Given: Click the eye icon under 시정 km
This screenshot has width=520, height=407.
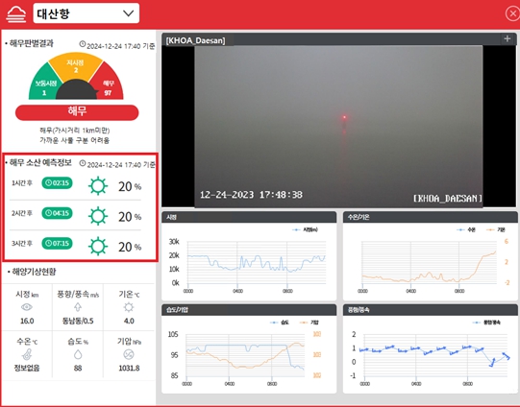Looking at the screenshot, I should click(27, 307).
